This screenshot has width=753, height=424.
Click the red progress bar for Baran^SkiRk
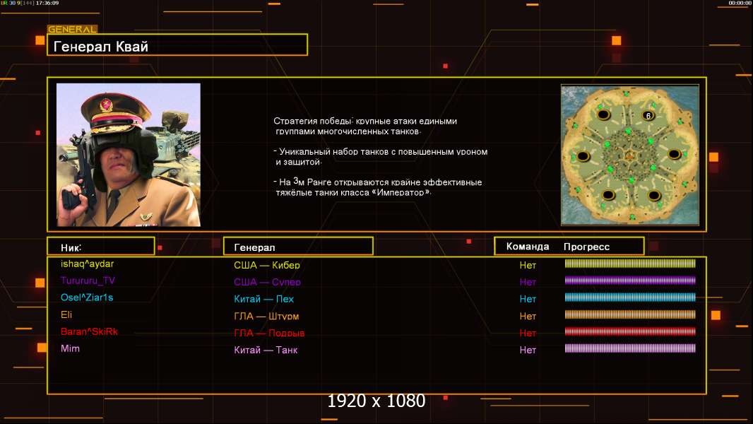[x=630, y=331]
